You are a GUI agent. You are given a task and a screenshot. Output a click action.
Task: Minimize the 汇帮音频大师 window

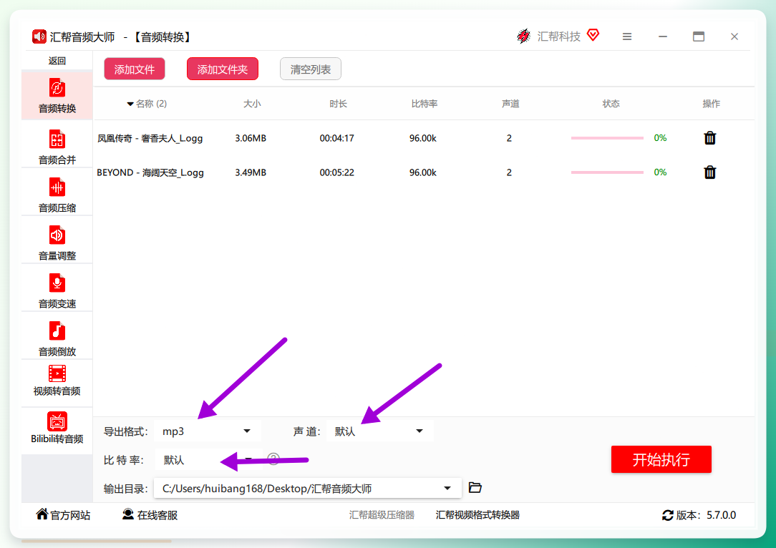click(663, 36)
